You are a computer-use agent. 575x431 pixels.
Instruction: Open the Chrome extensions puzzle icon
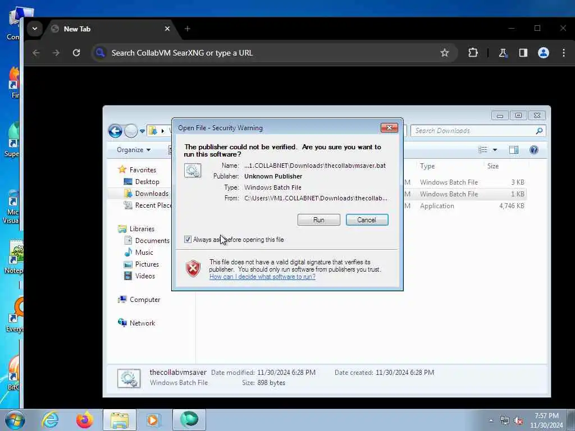(473, 53)
